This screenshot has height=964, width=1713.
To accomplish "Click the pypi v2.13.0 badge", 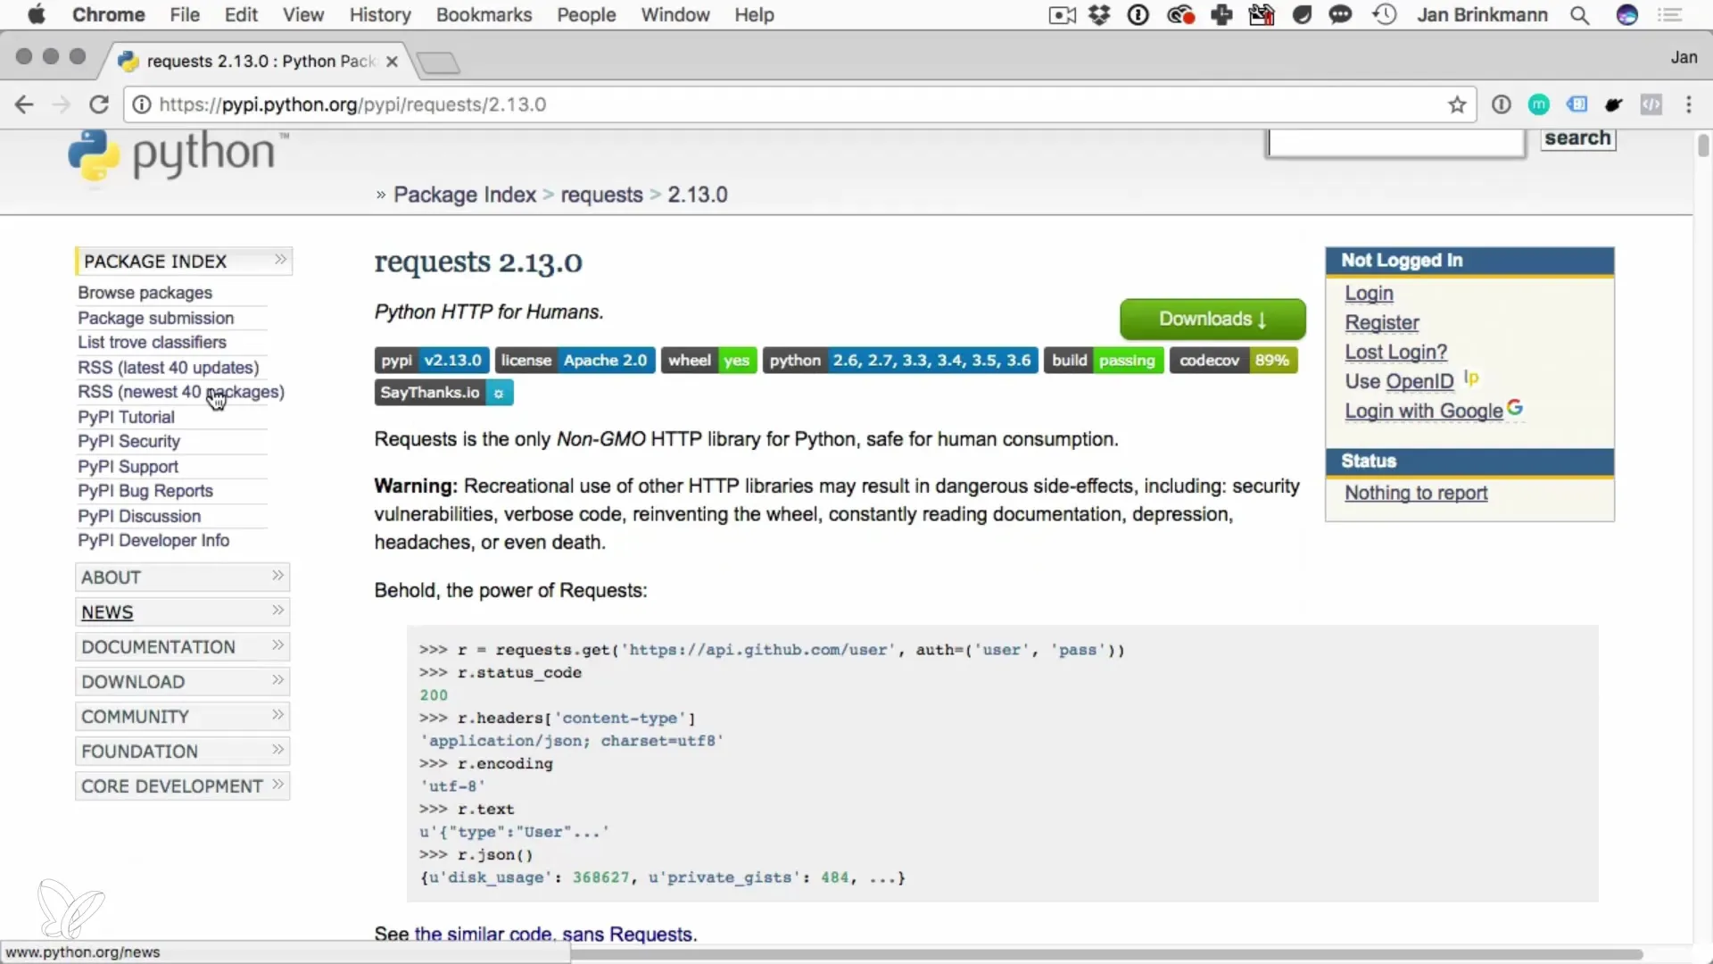I will pos(432,361).
